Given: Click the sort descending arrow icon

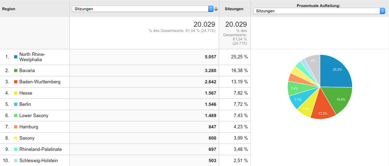Looking at the screenshot, I should click(216, 9).
